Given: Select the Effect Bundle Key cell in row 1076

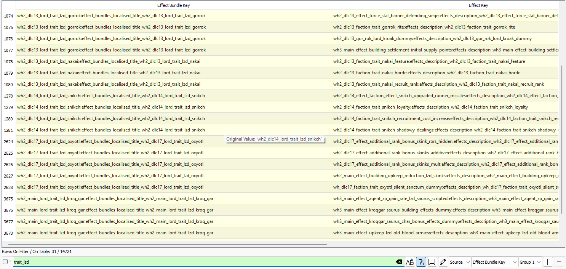Looking at the screenshot, I should click(174, 38).
